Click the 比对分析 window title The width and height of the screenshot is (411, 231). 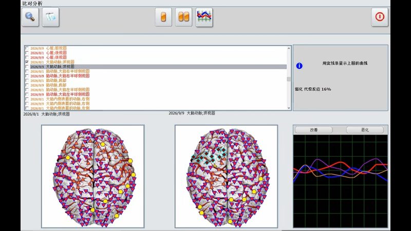pos(32,4)
